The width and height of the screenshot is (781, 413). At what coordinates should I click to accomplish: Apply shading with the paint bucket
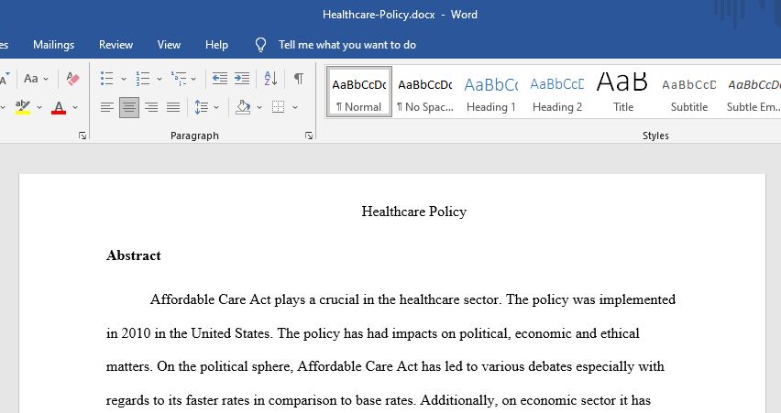click(x=243, y=107)
